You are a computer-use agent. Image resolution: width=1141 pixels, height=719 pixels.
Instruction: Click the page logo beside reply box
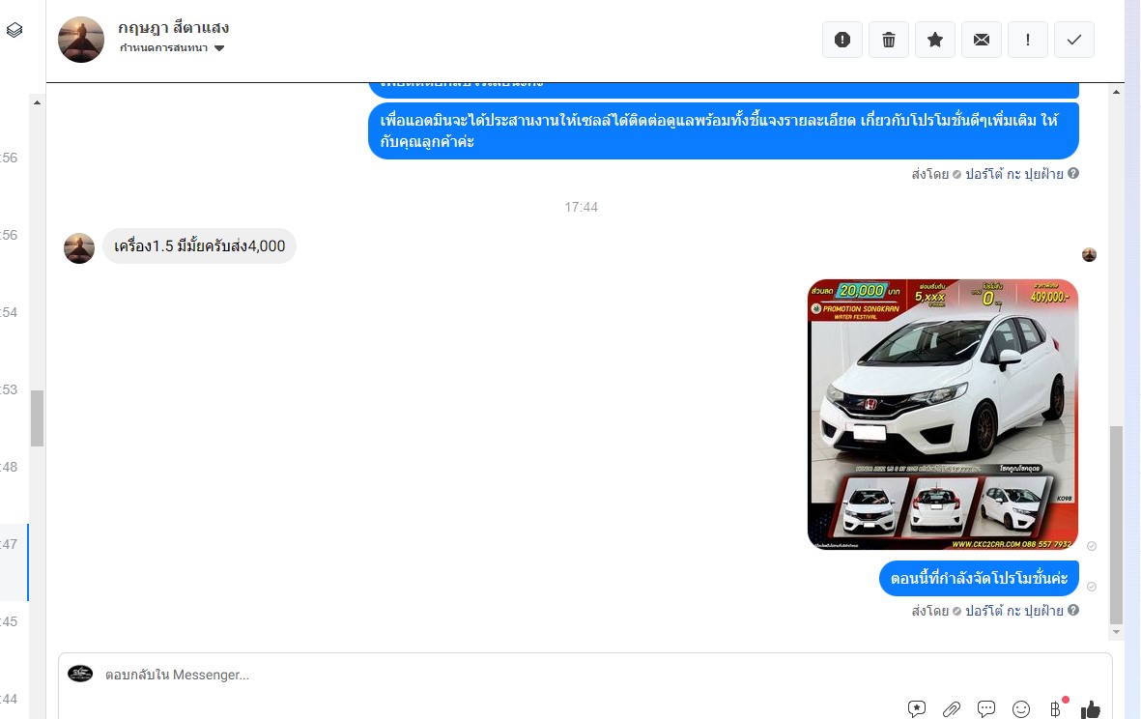[80, 674]
